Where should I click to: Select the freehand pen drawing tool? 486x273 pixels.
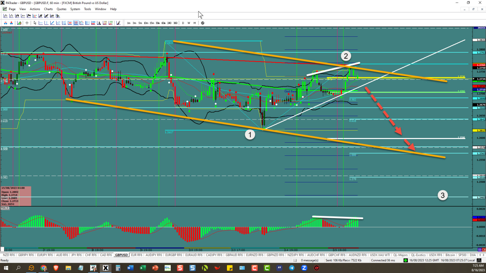click(119, 23)
